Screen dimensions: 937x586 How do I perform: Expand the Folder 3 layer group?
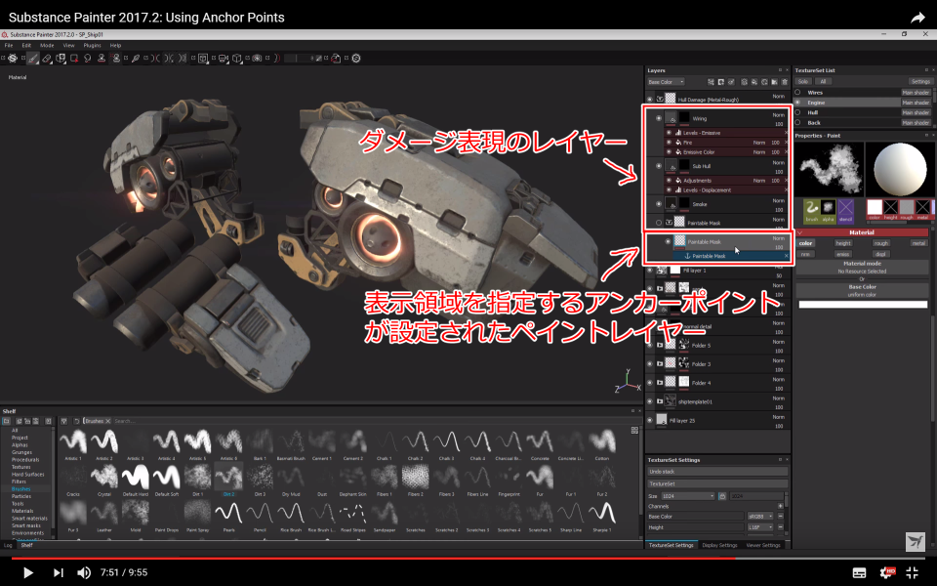click(x=660, y=363)
